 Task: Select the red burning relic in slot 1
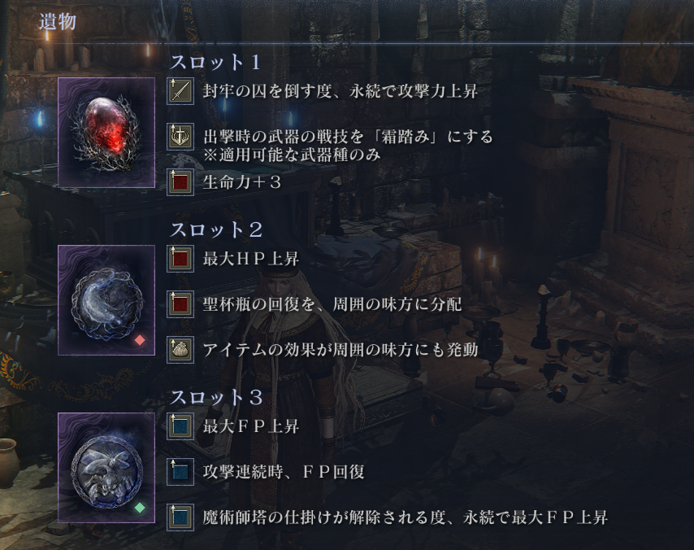(106, 133)
